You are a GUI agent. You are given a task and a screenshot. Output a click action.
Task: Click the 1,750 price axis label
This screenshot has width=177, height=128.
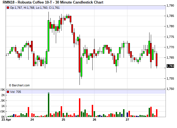170,89
